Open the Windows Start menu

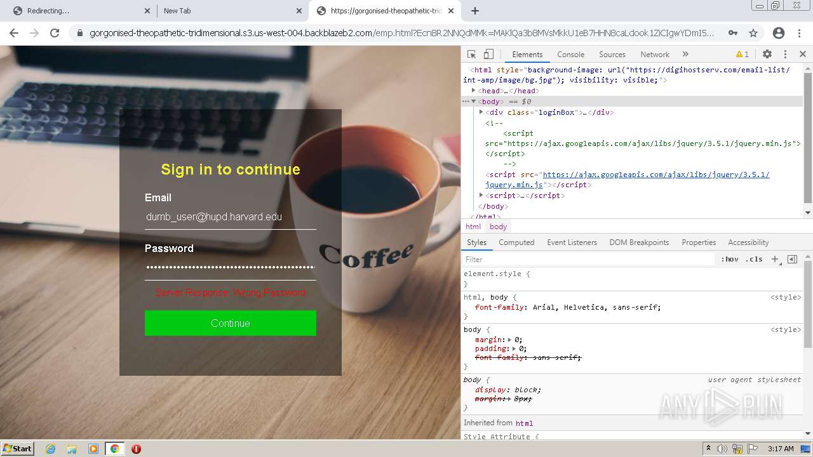[x=18, y=449]
